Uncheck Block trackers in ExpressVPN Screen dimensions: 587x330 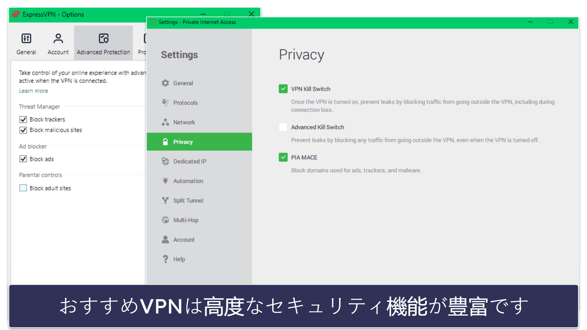[x=23, y=119]
